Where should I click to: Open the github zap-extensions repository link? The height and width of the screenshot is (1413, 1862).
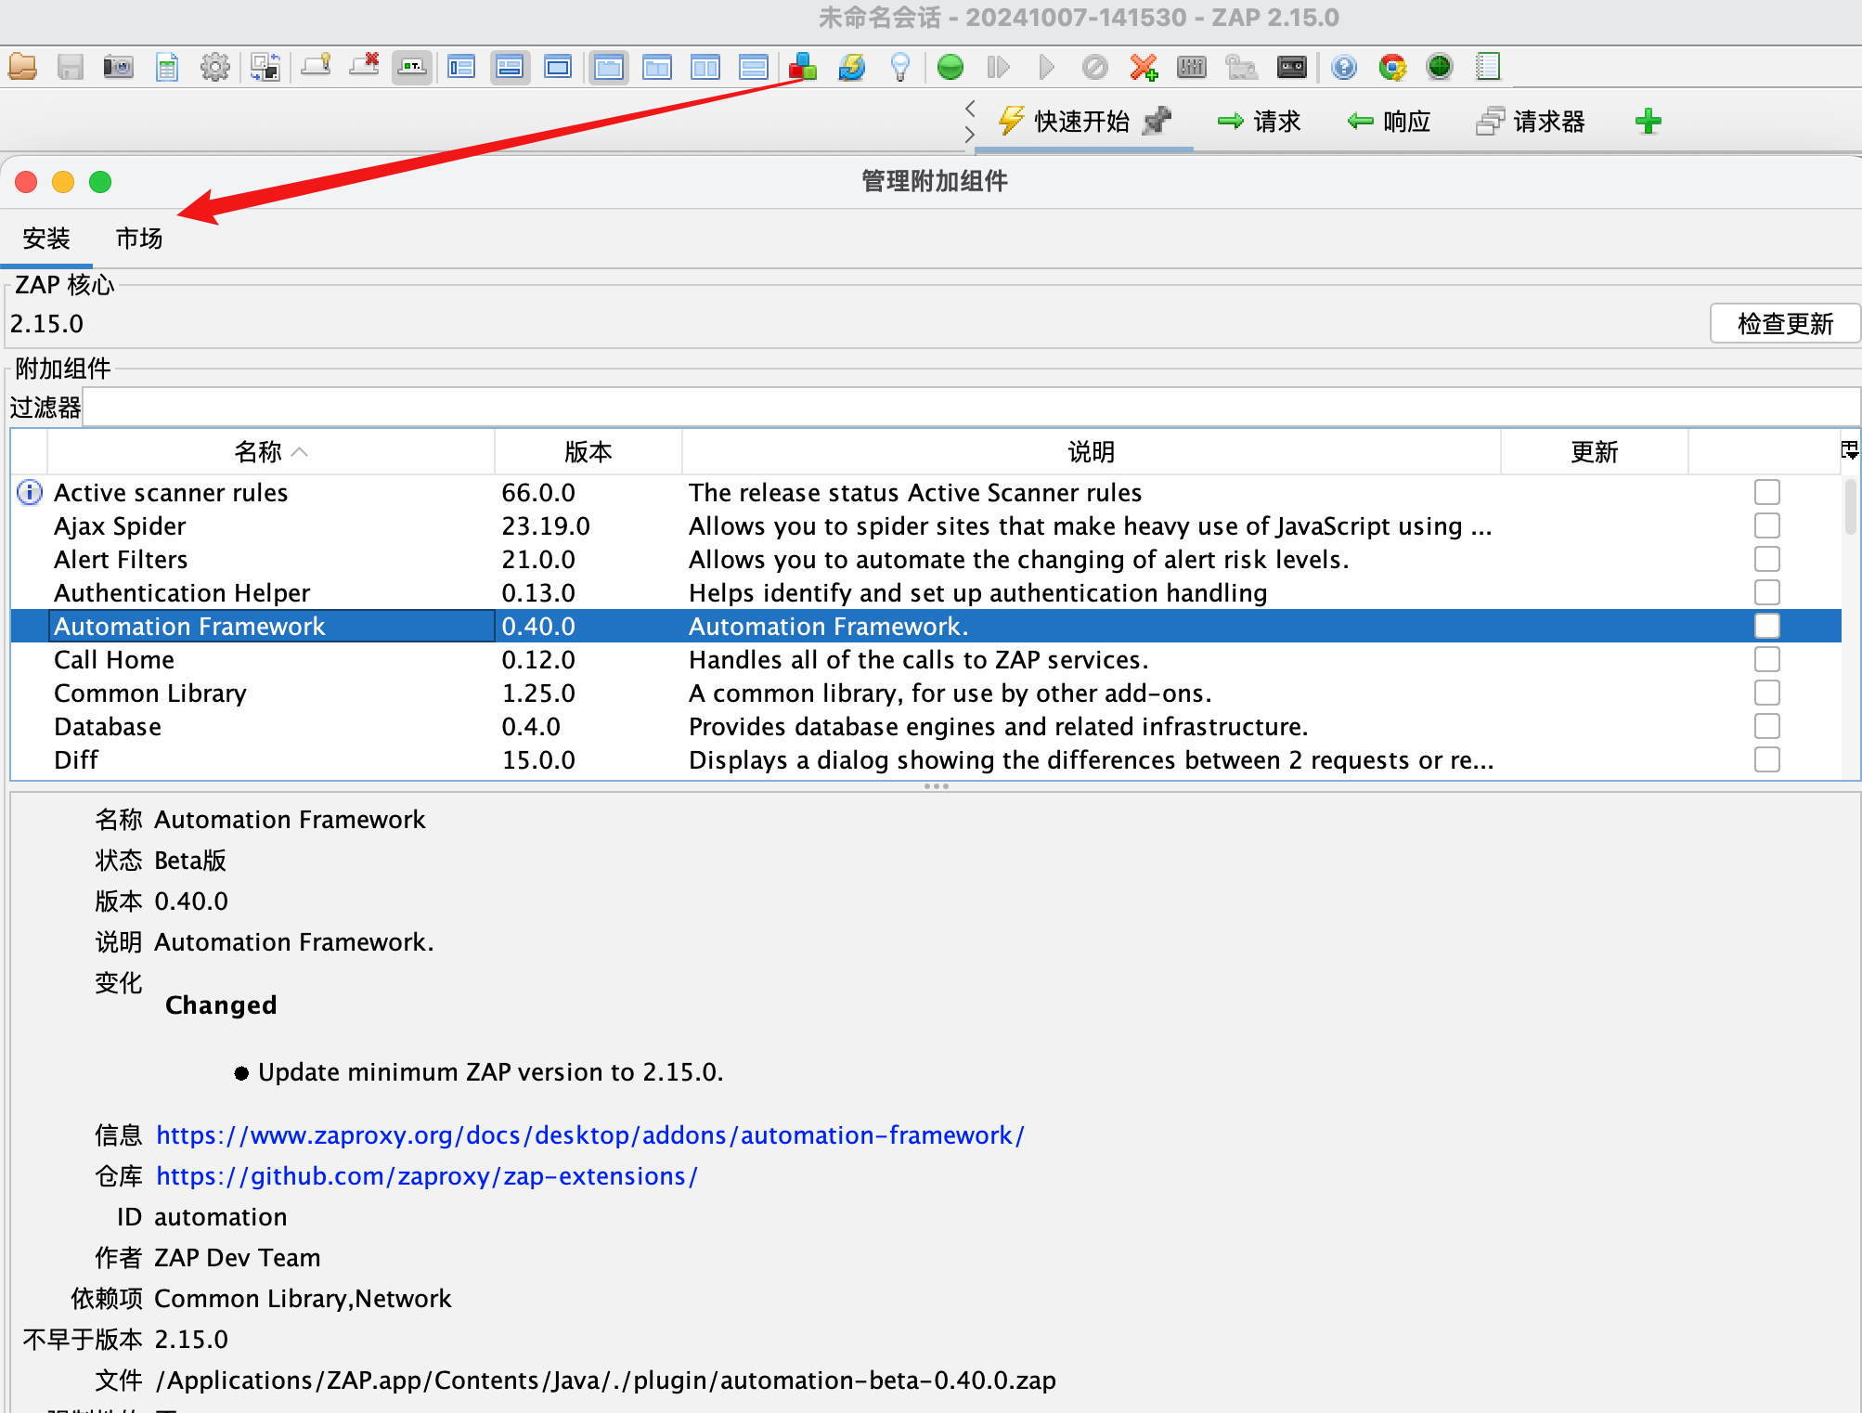click(427, 1176)
